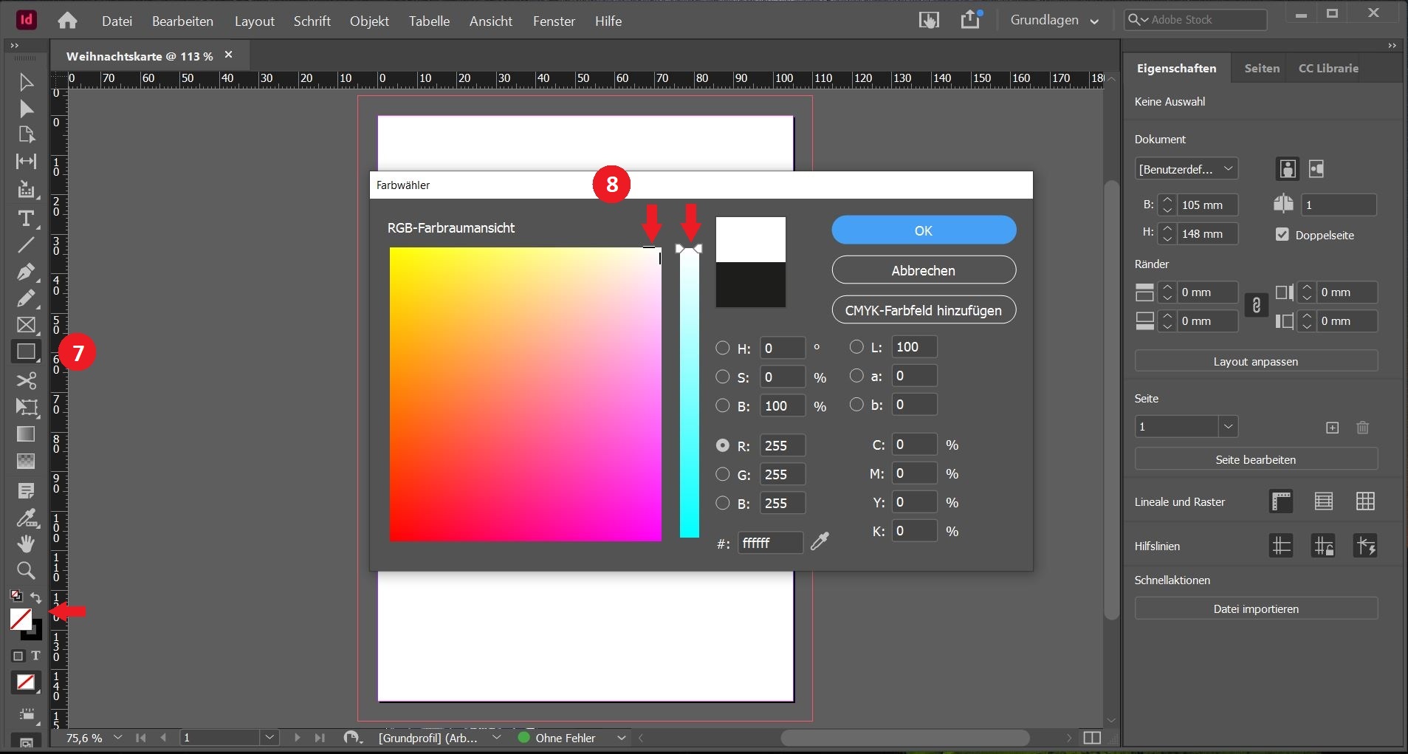Activate the Hand tool
Viewport: 1408px width, 754px height.
click(x=26, y=544)
